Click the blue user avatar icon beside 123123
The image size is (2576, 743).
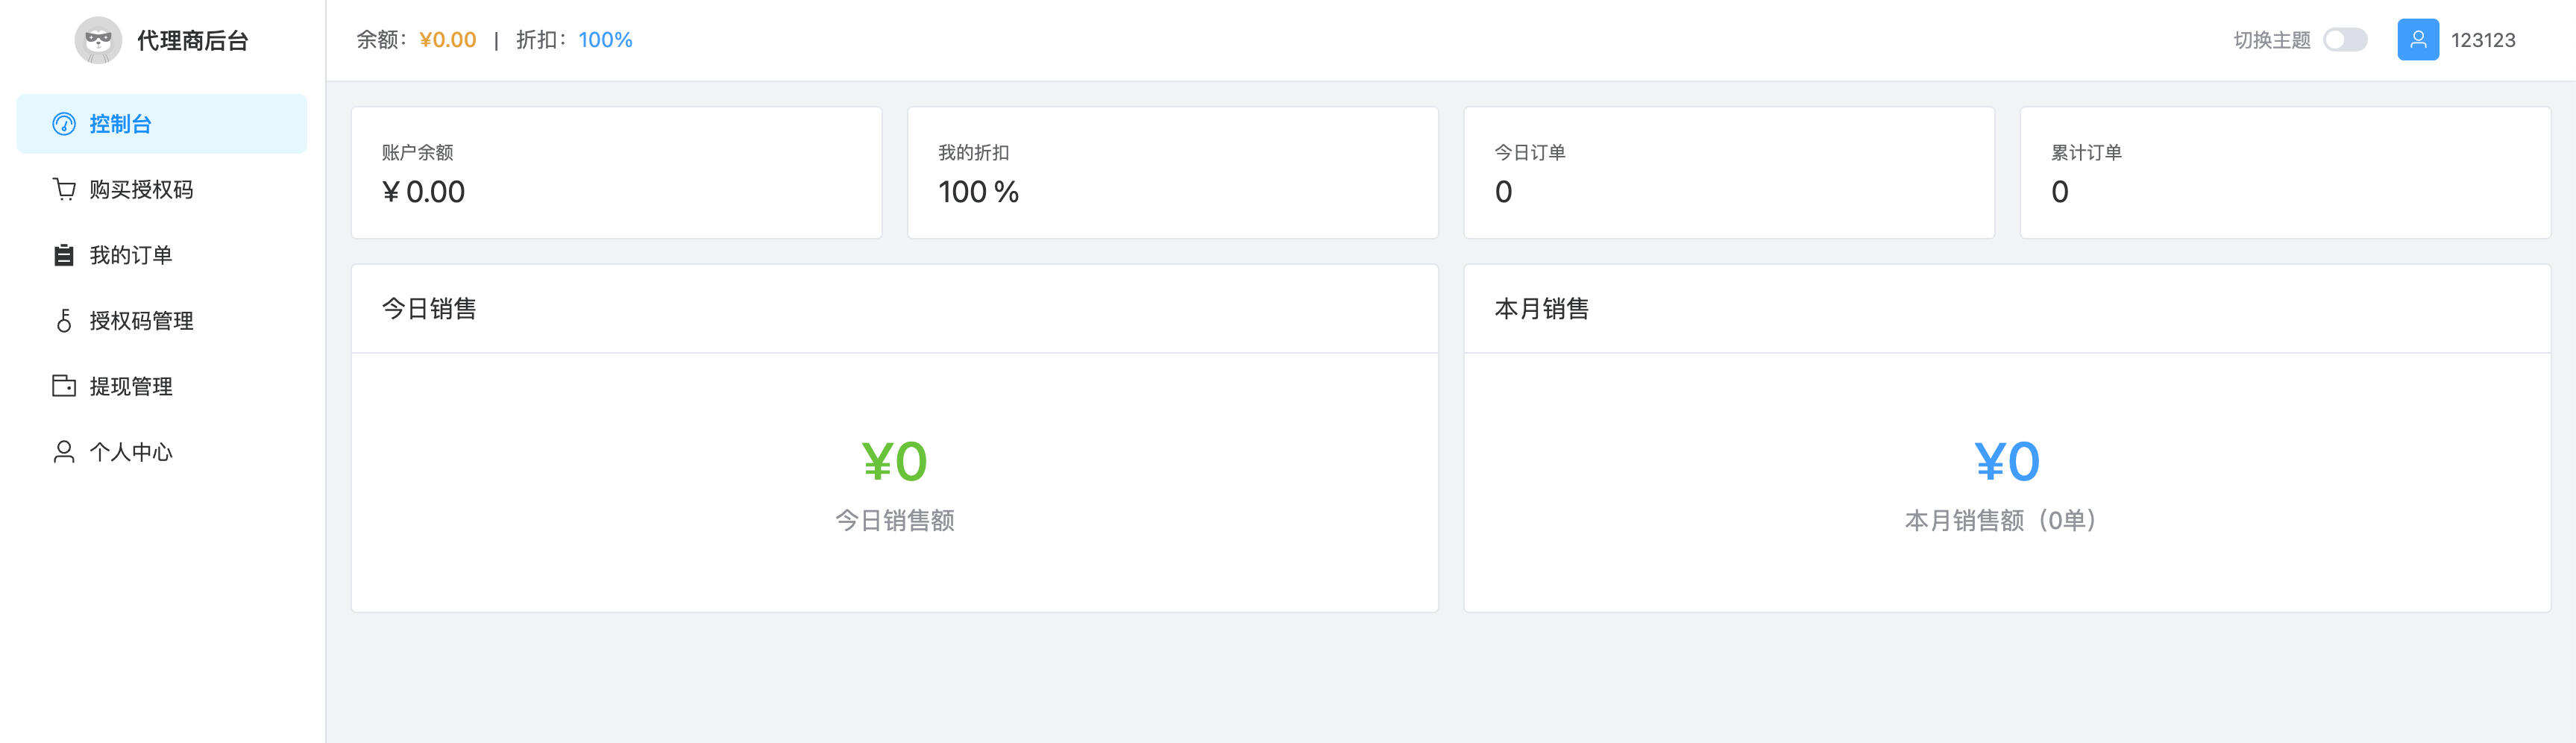point(2418,40)
